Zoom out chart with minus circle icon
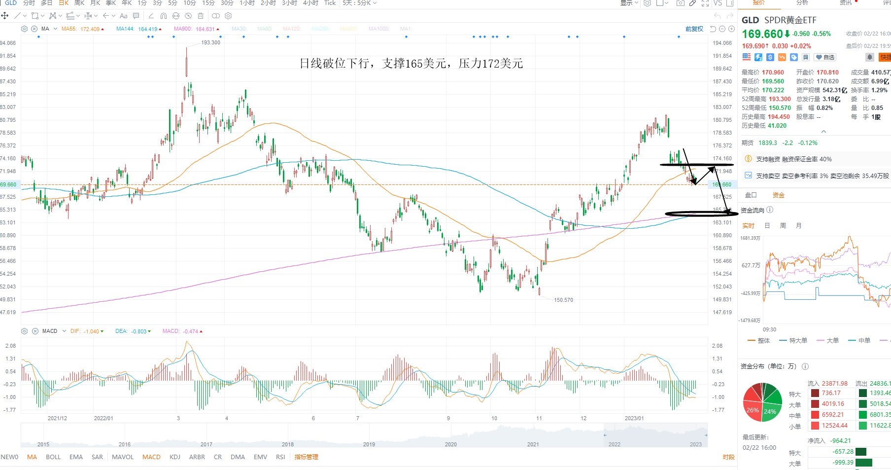The width and height of the screenshot is (891, 470). tap(722, 29)
